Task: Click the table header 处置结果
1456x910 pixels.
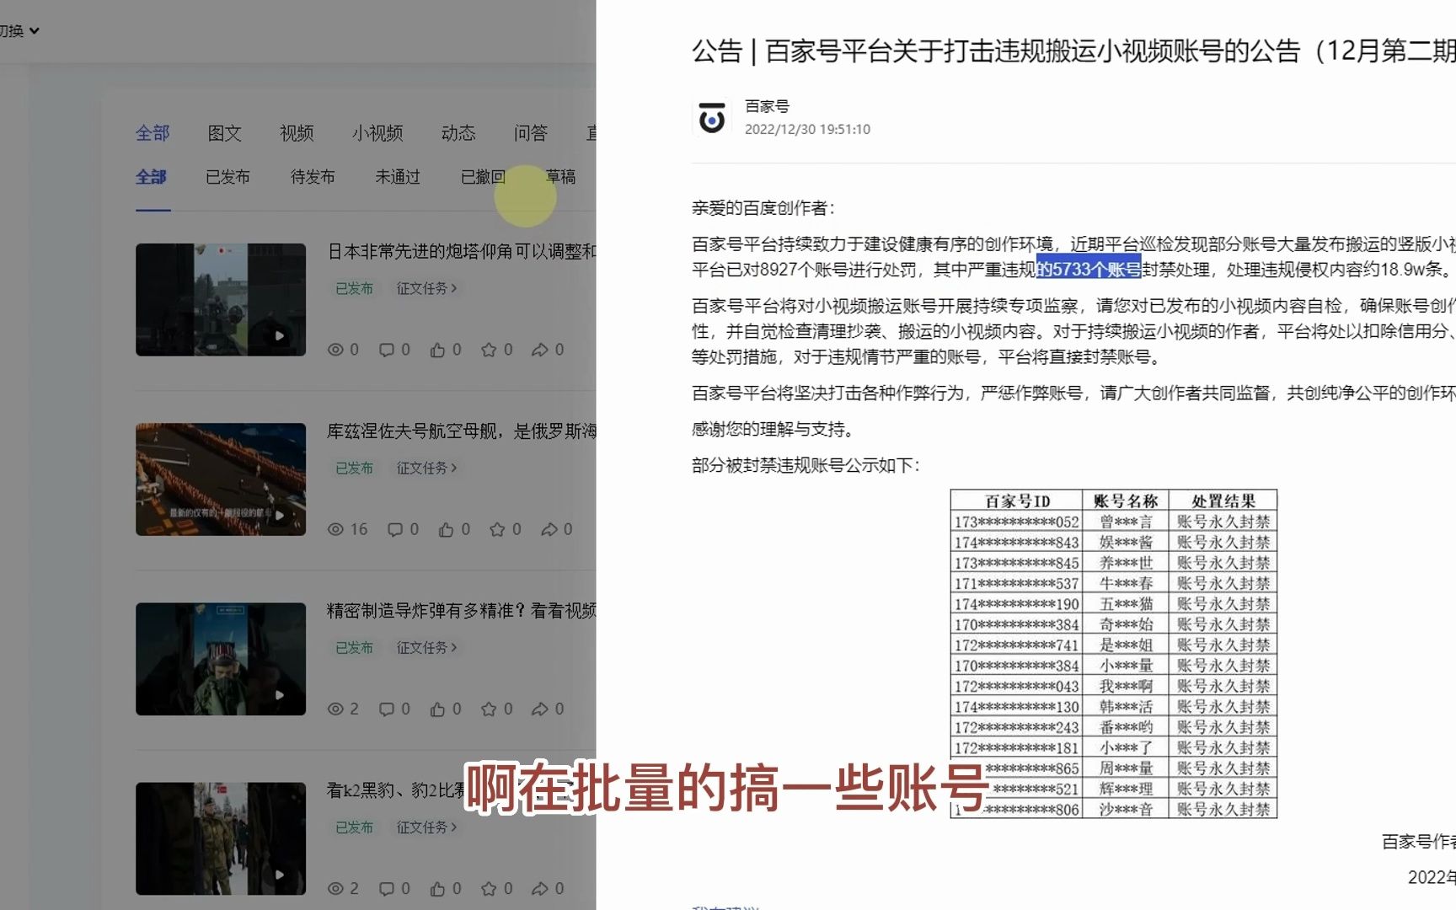Action: click(x=1223, y=500)
